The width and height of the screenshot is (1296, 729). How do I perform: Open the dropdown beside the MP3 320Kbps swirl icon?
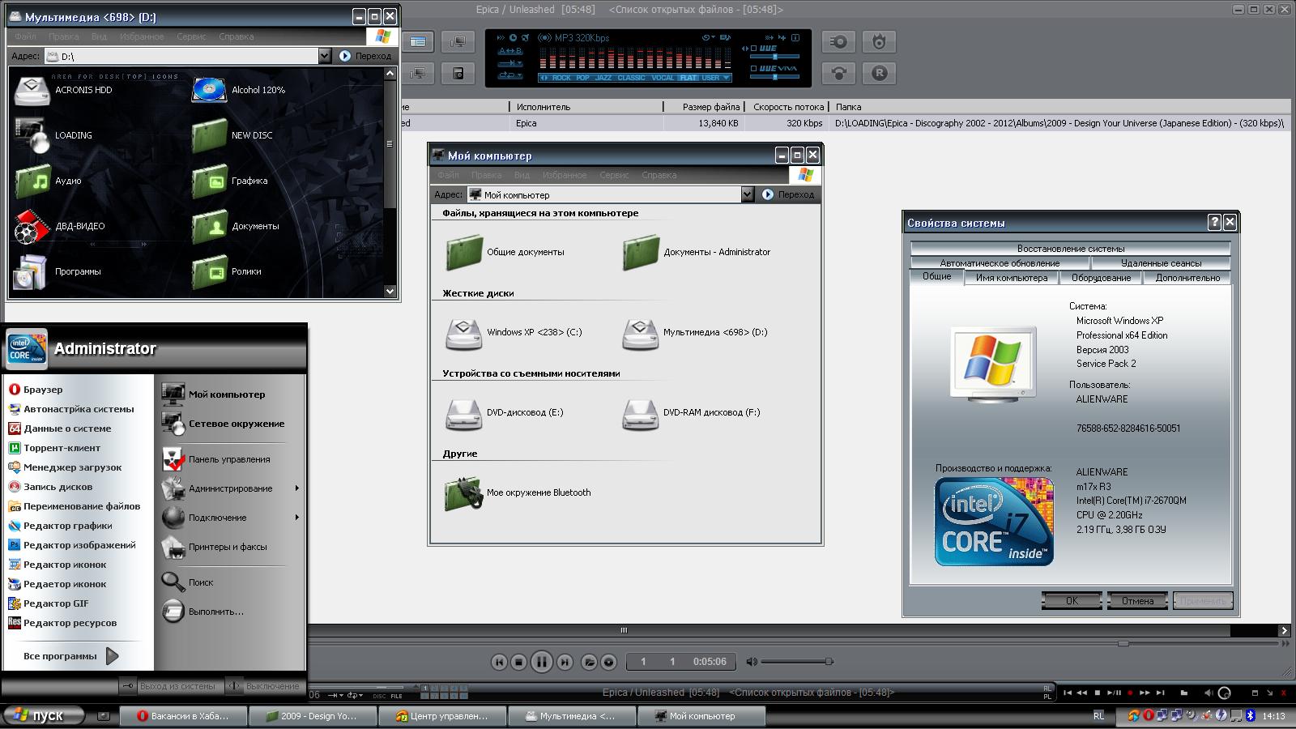point(713,37)
